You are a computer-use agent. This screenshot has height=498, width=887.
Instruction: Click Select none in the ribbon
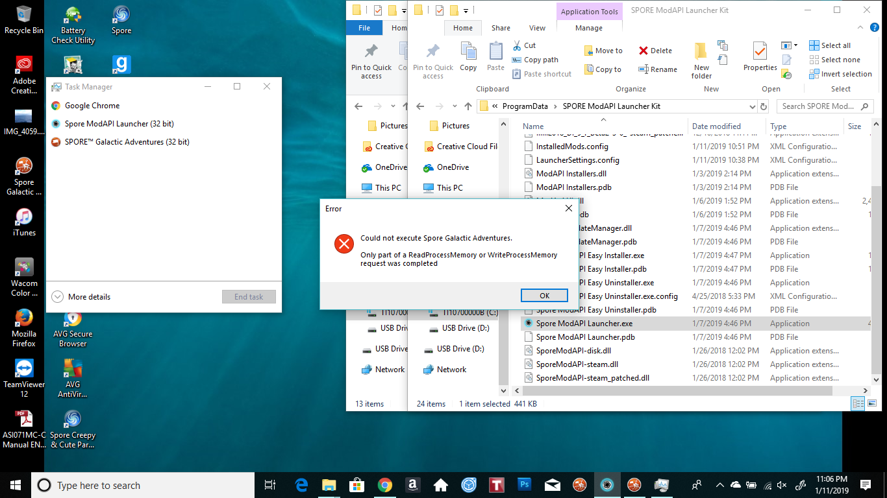[834, 60]
